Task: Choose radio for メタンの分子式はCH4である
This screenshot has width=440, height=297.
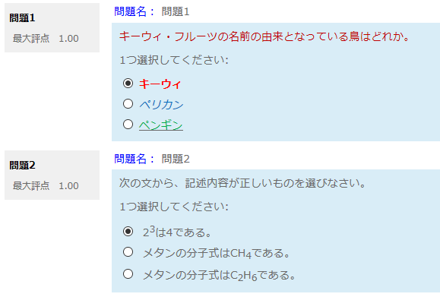Action: point(128,252)
